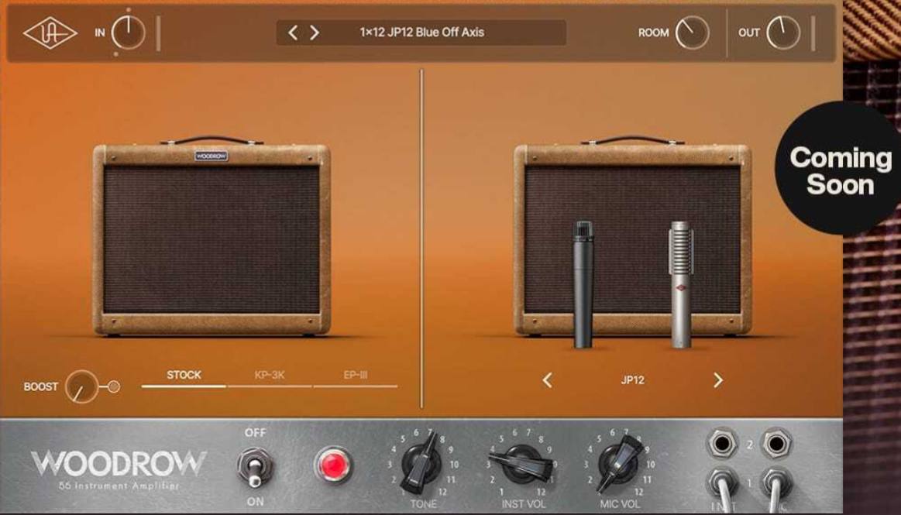
Task: Click the miked cabinet on the right
Action: (x=633, y=236)
